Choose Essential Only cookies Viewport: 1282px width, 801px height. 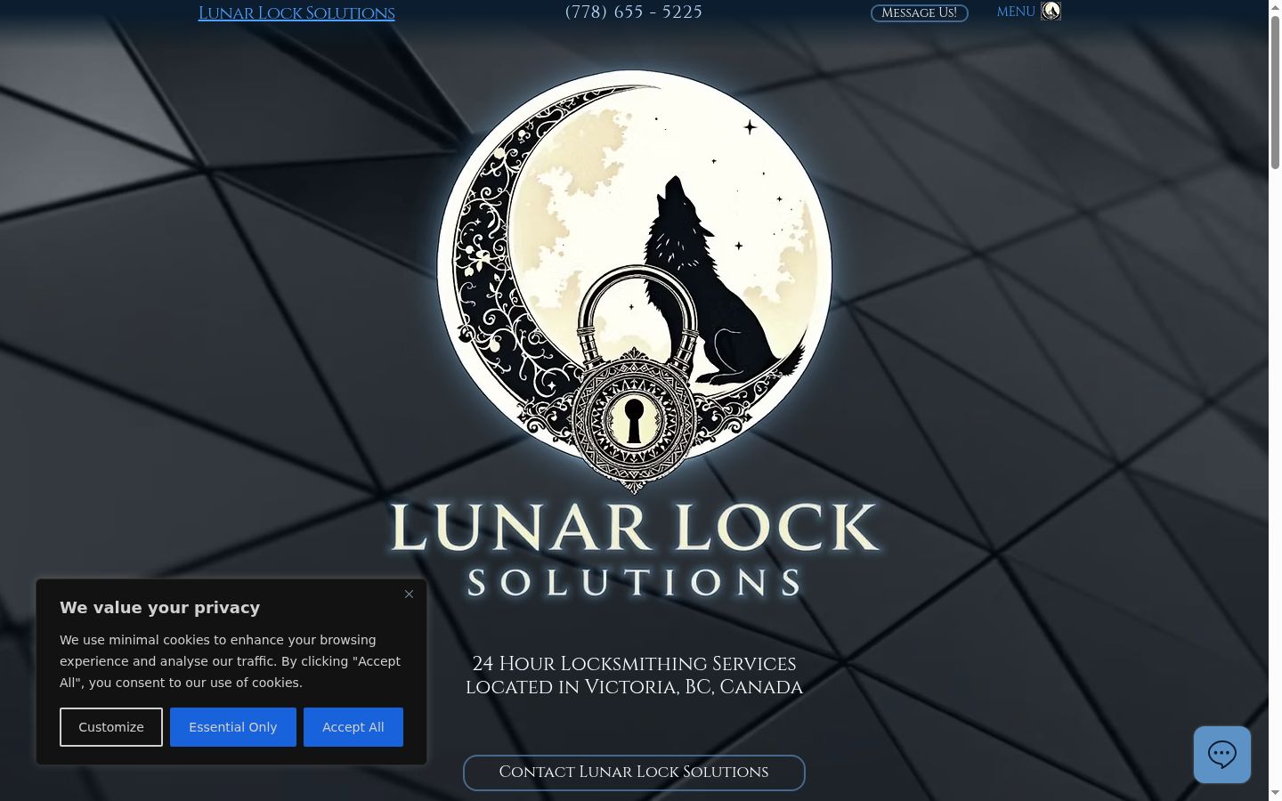pos(233,727)
